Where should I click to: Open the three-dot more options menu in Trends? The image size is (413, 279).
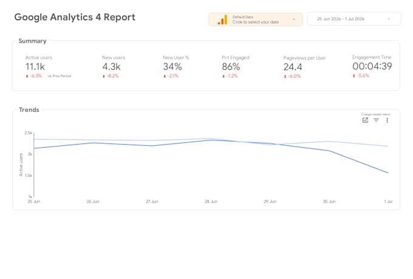pyautogui.click(x=387, y=120)
